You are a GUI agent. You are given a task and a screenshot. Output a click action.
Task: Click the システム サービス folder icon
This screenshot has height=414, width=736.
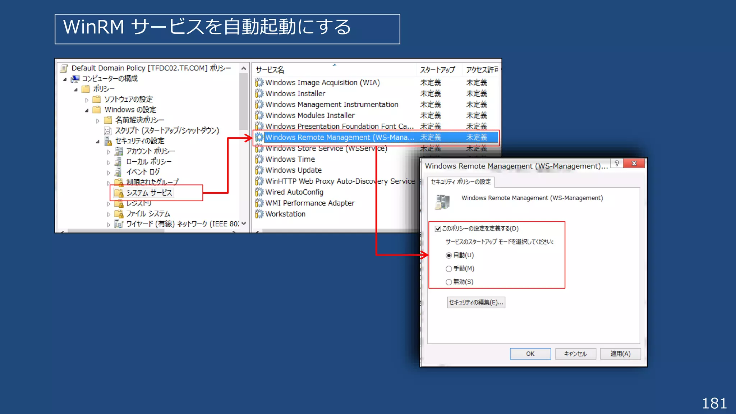(x=119, y=193)
